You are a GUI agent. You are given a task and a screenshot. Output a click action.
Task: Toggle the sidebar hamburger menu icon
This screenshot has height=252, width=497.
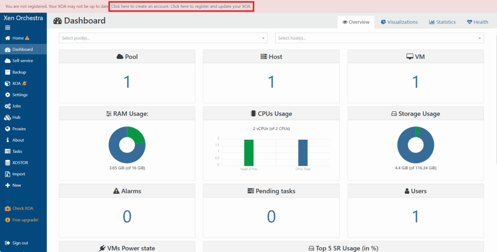pyautogui.click(x=7, y=28)
